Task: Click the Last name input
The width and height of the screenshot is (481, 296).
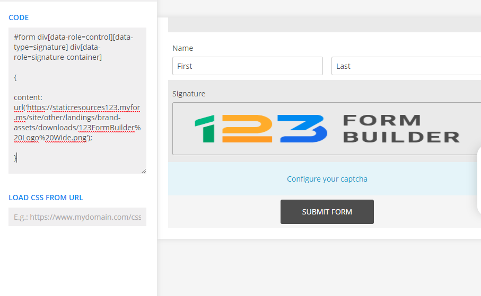Action: coord(406,66)
